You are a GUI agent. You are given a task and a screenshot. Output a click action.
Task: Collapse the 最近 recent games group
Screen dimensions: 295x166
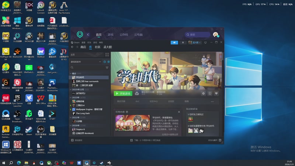(x=71, y=73)
